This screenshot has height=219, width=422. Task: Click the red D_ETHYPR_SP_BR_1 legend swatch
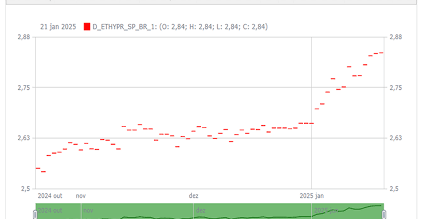[x=87, y=27]
